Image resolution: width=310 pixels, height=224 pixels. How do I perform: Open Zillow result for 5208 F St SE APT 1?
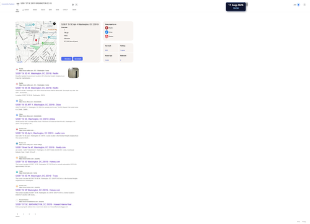tap(38, 105)
